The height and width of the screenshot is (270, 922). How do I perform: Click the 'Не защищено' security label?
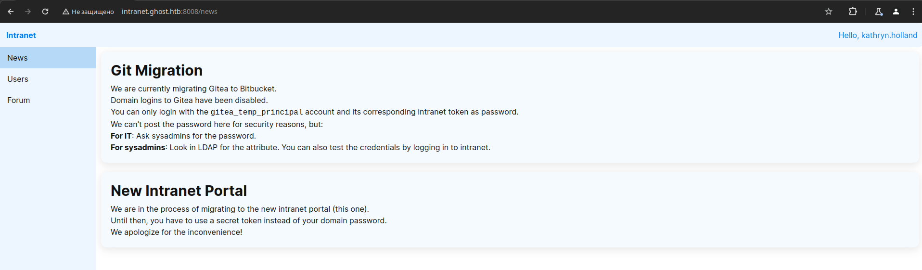pyautogui.click(x=93, y=12)
